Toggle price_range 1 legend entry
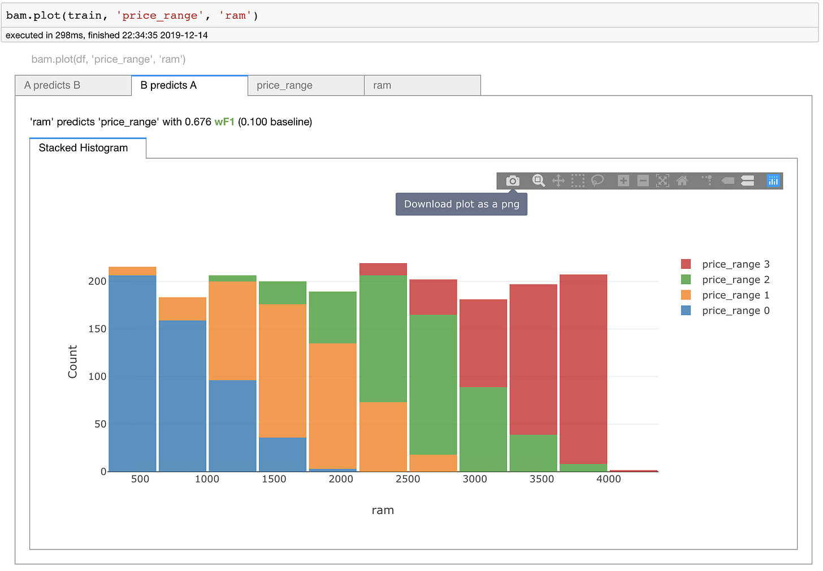The height and width of the screenshot is (571, 823). [x=725, y=295]
